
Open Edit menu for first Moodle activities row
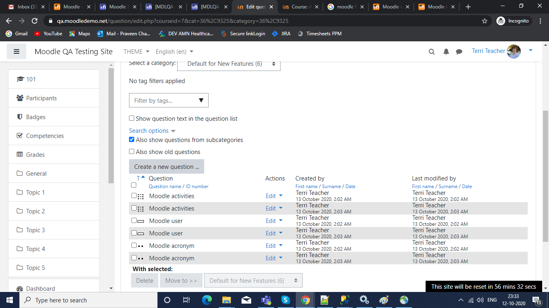click(x=274, y=196)
